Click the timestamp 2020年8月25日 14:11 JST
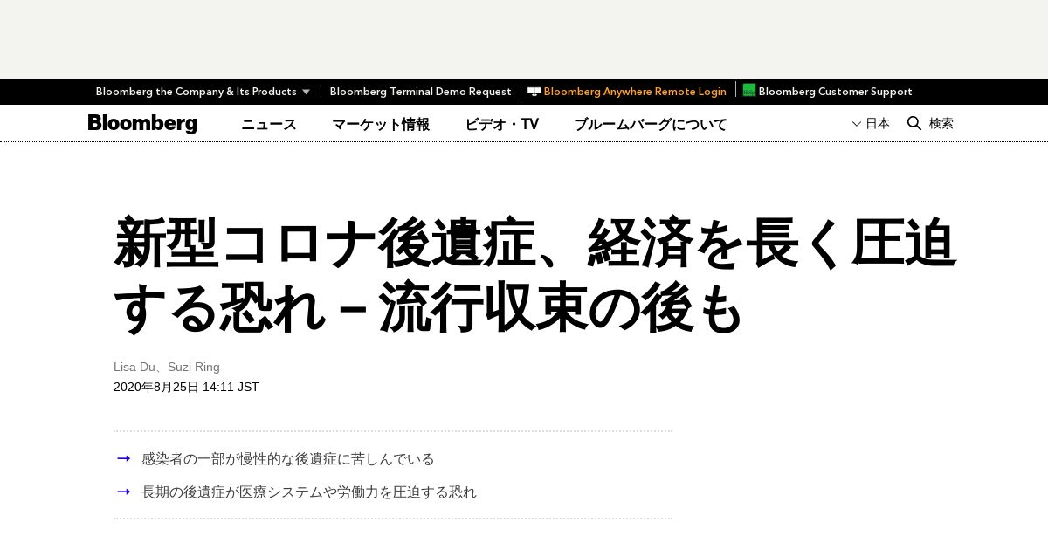The width and height of the screenshot is (1048, 550). (x=186, y=387)
